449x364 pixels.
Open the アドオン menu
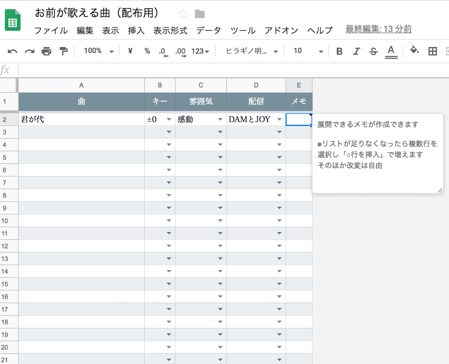point(281,30)
